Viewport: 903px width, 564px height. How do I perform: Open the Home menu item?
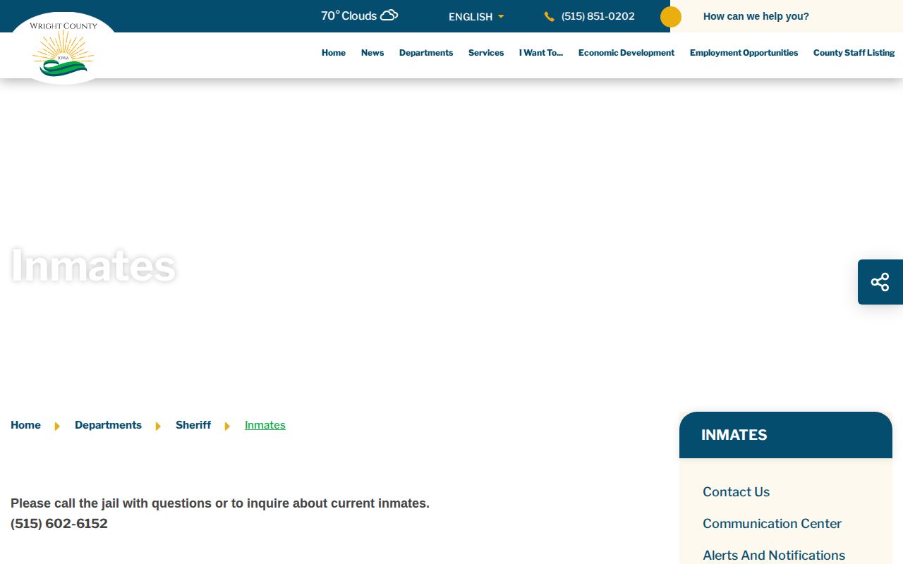tap(334, 53)
